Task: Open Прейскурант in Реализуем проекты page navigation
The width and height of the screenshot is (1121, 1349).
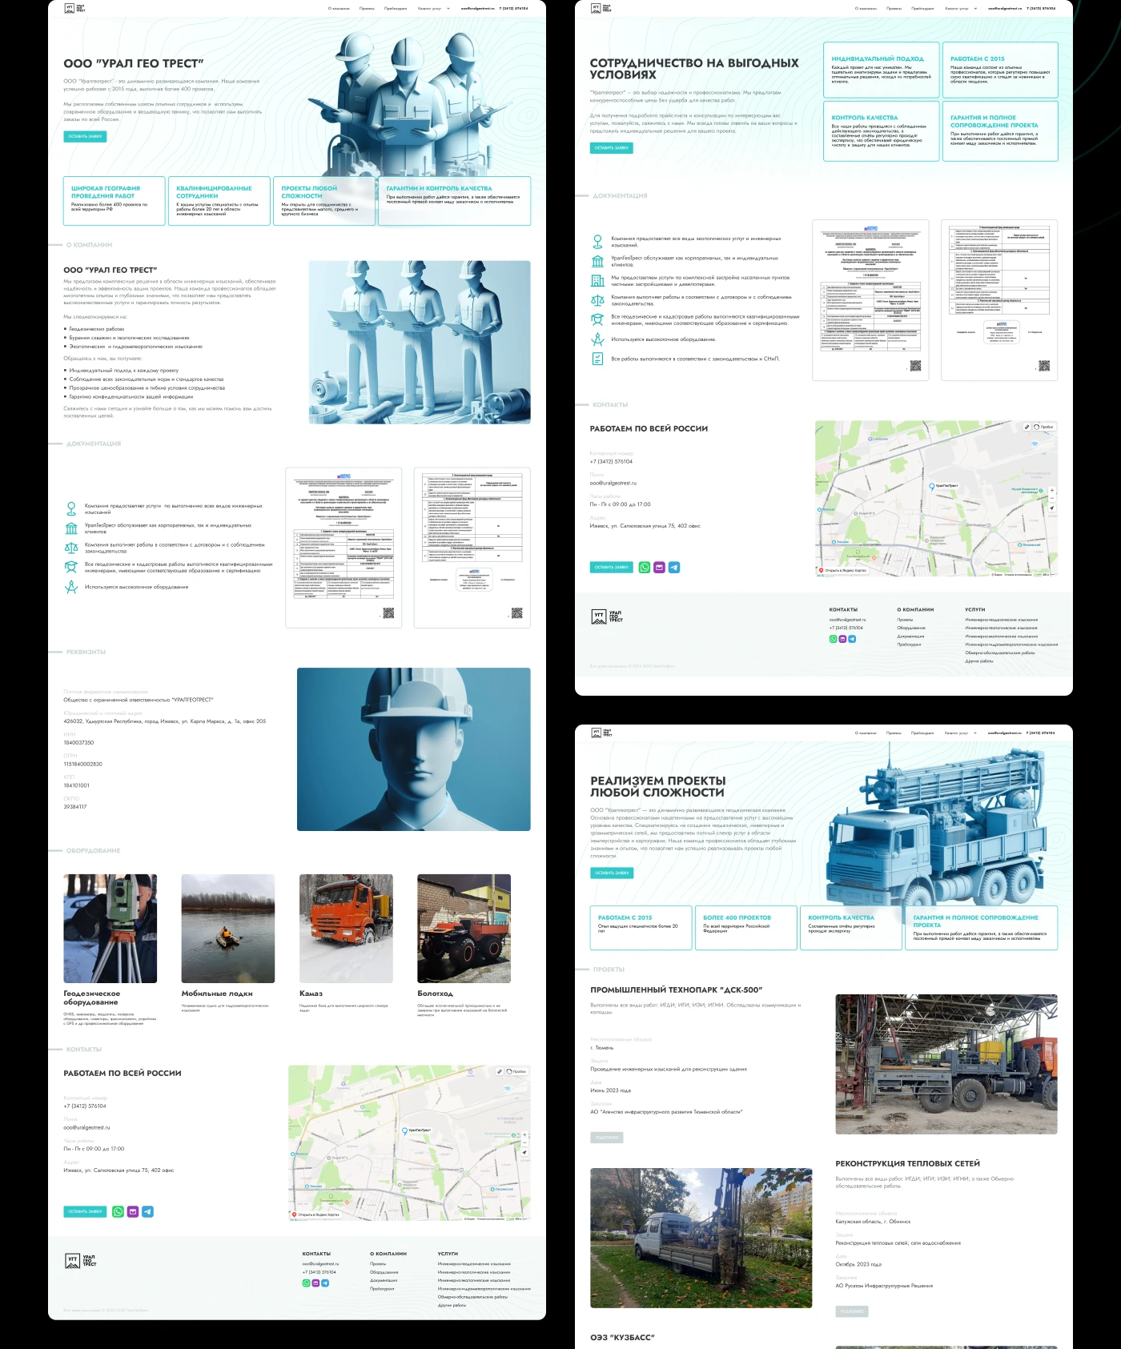Action: 922,733
